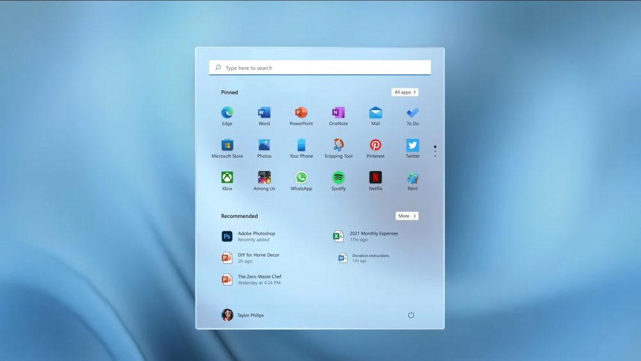Click More recommended items button
The image size is (641, 361).
pos(407,216)
